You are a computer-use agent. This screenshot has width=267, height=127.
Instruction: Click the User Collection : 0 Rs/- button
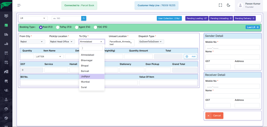(169, 18)
